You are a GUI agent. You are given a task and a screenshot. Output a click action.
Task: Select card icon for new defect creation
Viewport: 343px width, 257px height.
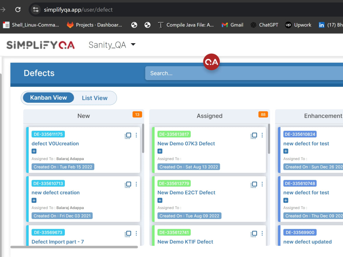click(x=128, y=185)
